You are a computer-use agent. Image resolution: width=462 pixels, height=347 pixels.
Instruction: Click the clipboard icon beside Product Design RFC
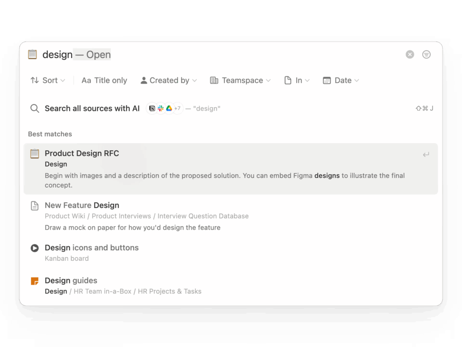(x=35, y=154)
